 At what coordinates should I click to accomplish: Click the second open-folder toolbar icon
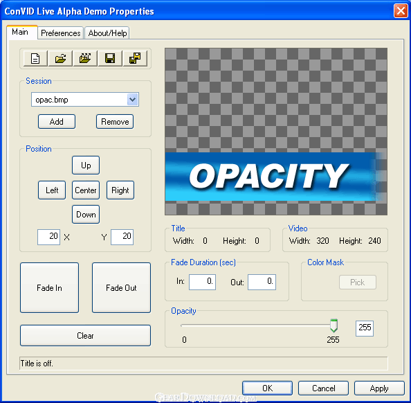click(x=85, y=58)
